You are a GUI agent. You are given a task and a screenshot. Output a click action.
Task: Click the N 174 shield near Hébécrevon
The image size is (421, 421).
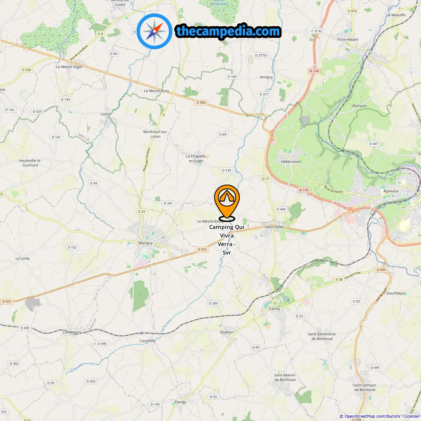[304, 190]
